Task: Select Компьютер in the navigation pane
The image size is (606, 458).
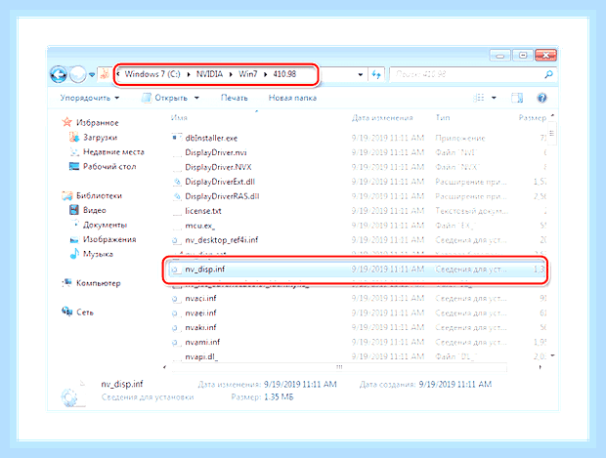Action: coord(99,283)
